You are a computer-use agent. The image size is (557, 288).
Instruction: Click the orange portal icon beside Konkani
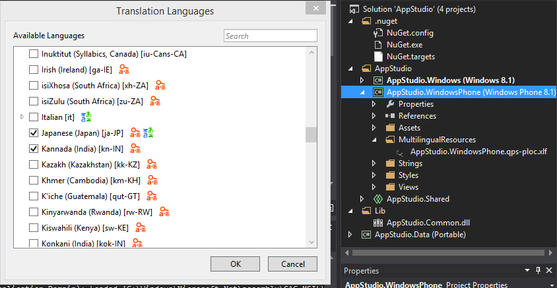point(137,243)
